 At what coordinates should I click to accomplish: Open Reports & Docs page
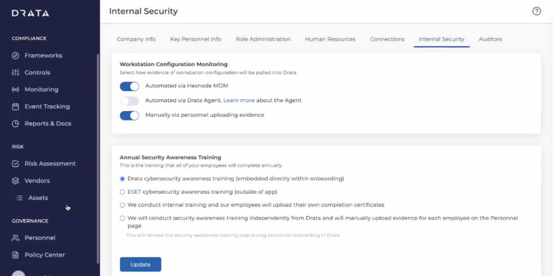click(48, 124)
